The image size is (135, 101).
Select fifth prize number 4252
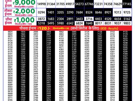pyautogui.click(x=61, y=45)
